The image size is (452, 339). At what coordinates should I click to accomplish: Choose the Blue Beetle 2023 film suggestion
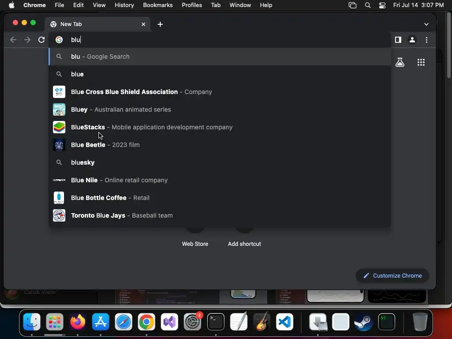[x=220, y=145]
